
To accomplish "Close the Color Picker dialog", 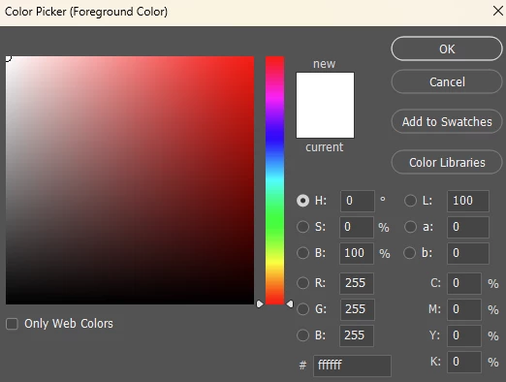I will point(498,11).
